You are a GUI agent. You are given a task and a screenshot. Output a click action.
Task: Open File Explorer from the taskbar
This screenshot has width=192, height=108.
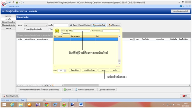point(21,105)
